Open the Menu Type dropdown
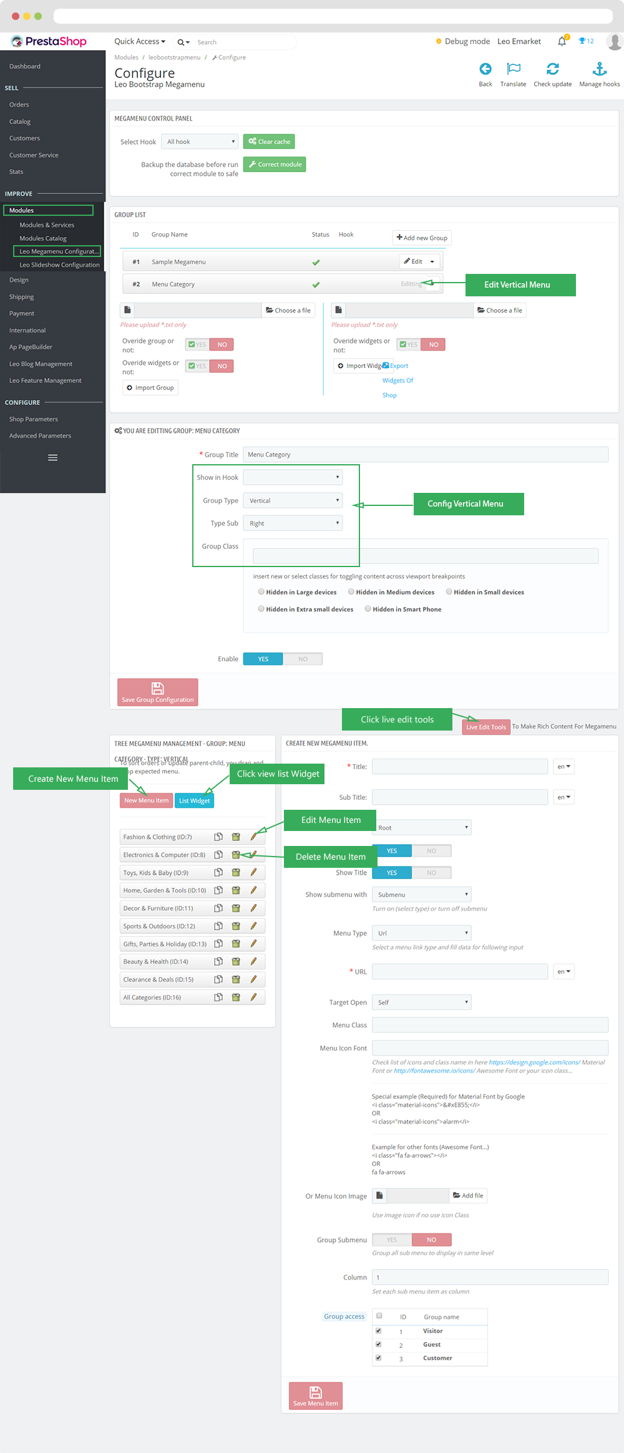The image size is (624, 1453). [421, 933]
